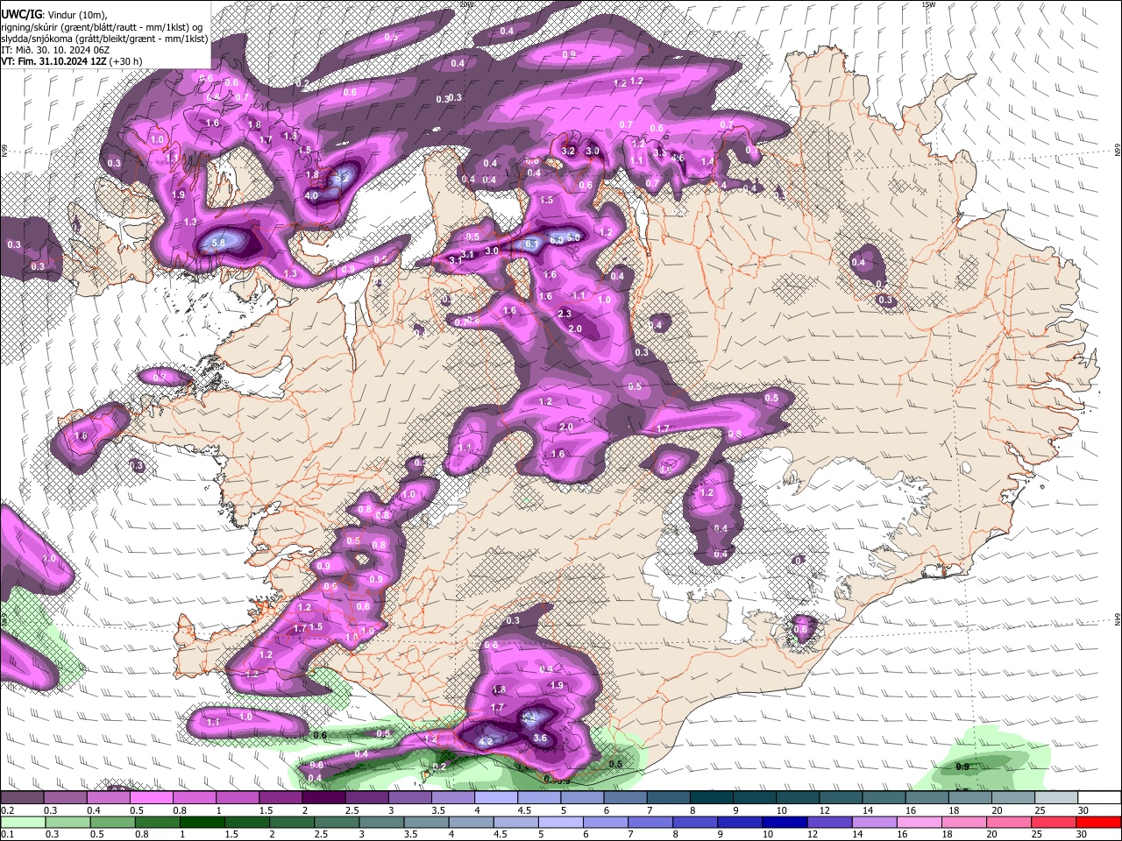This screenshot has height=841, width=1122.
Task: Click the grey-purple 0.2 swatch starting the snow legend
Action: (21, 797)
